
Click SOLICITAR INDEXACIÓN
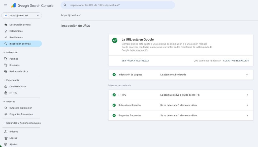coord(236,61)
